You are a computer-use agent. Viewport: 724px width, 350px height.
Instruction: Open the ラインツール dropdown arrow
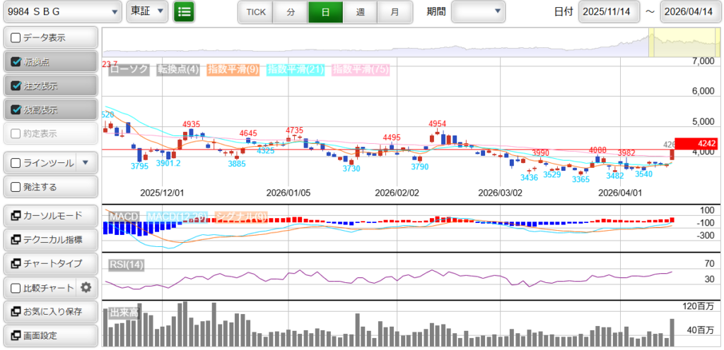tap(86, 163)
